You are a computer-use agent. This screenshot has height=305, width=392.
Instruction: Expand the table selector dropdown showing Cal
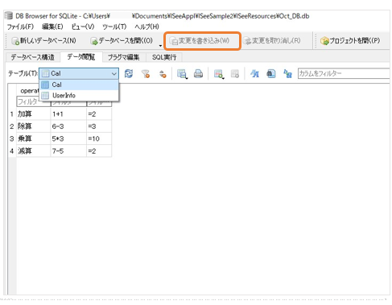click(79, 73)
